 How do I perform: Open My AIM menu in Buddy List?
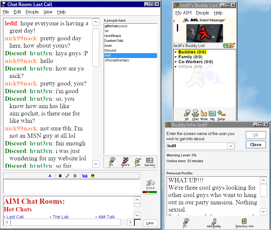(x=183, y=13)
